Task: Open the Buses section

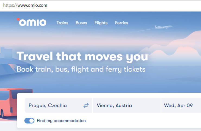Action: click(x=81, y=23)
